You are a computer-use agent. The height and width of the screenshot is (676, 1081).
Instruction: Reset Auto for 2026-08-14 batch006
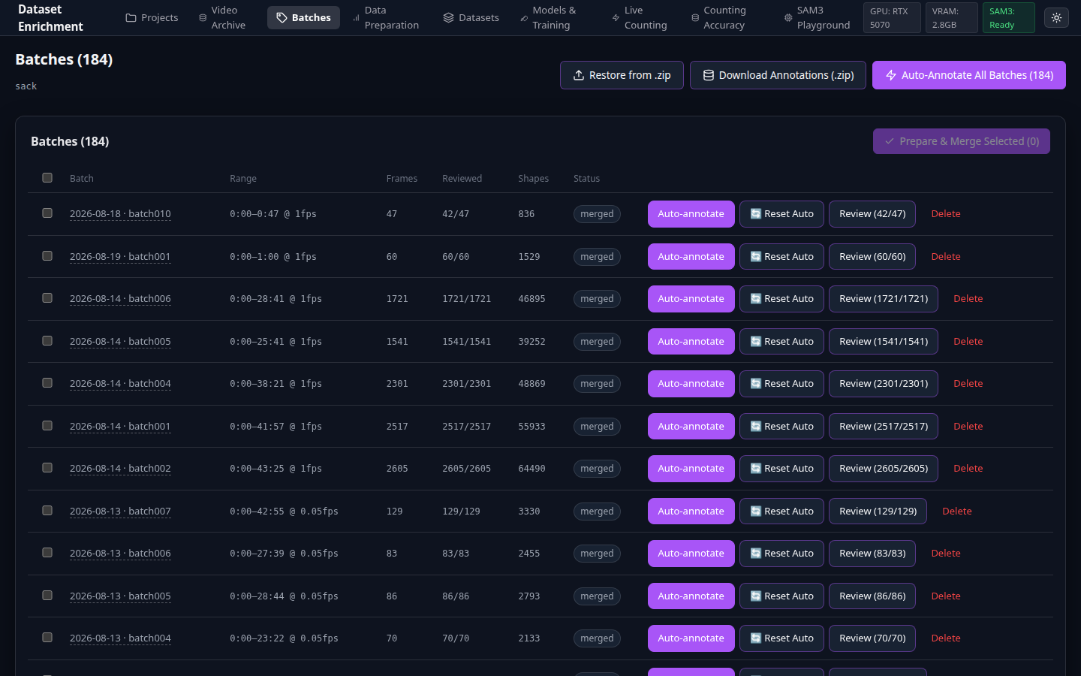pos(781,299)
